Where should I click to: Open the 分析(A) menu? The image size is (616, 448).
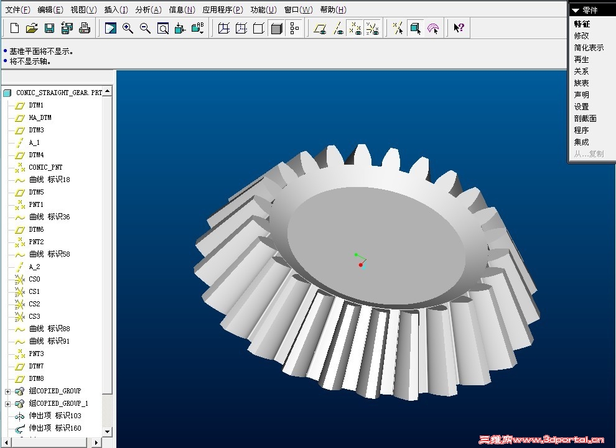click(149, 10)
